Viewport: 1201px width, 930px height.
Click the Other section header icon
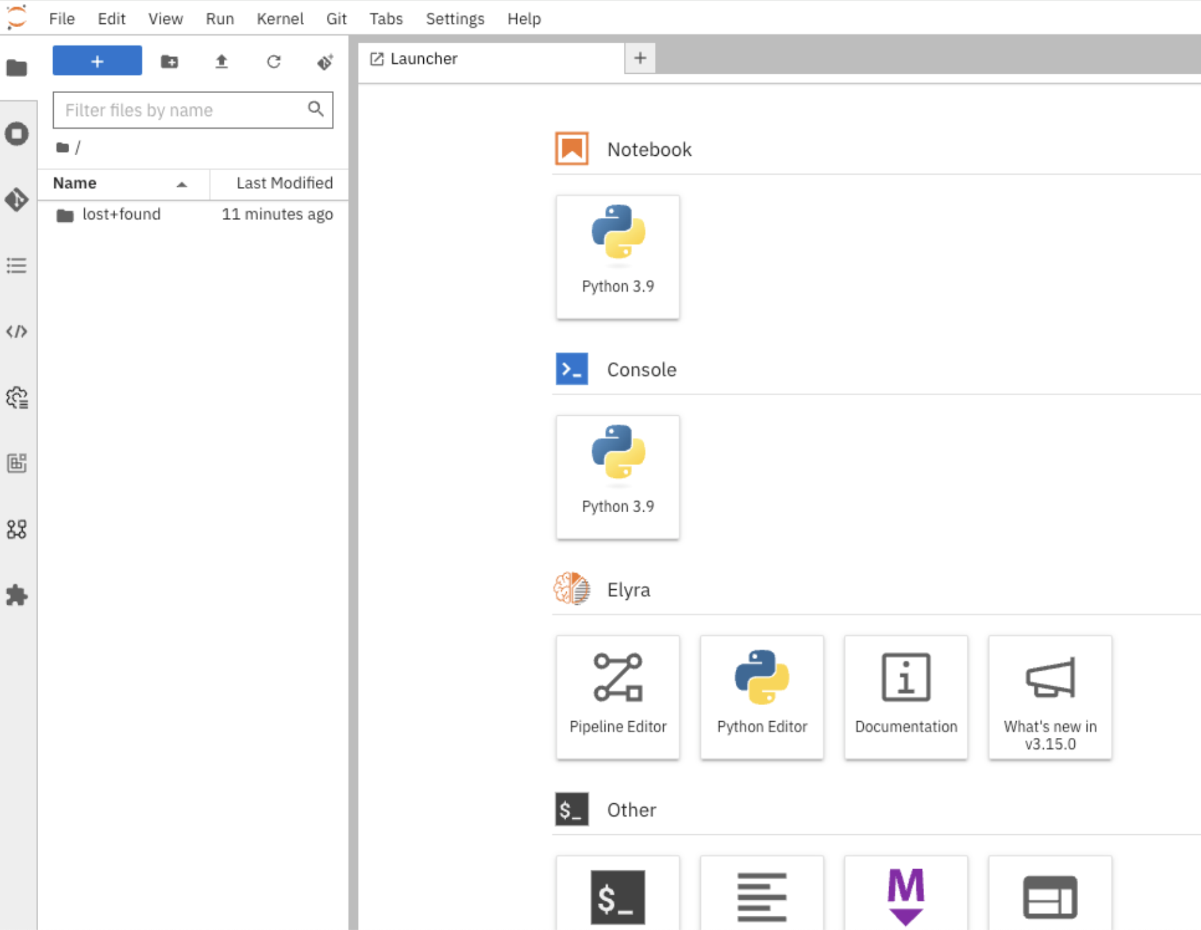tap(571, 809)
